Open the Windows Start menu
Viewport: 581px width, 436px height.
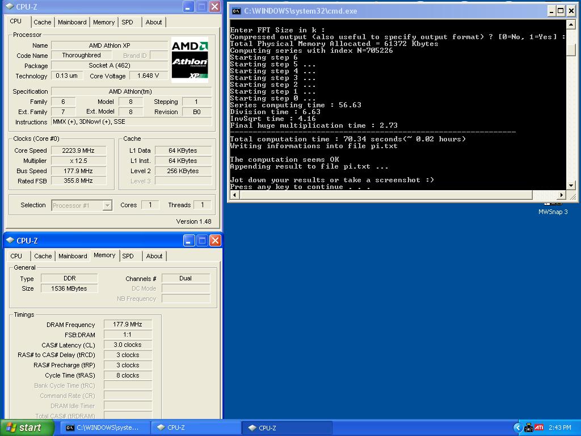click(27, 428)
